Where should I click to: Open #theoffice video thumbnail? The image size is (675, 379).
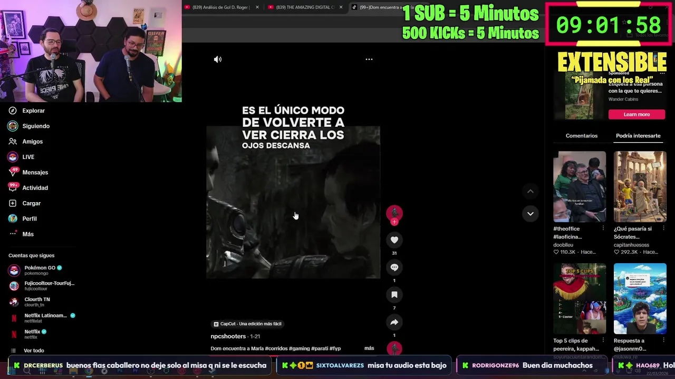coord(580,187)
